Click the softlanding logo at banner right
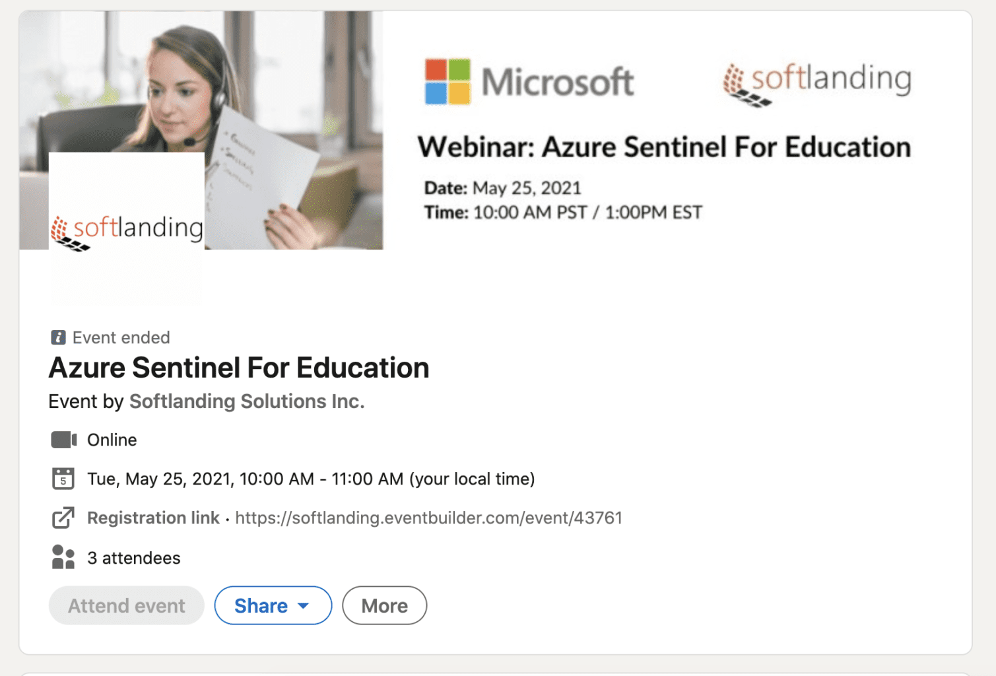This screenshot has width=996, height=676. pos(816,83)
